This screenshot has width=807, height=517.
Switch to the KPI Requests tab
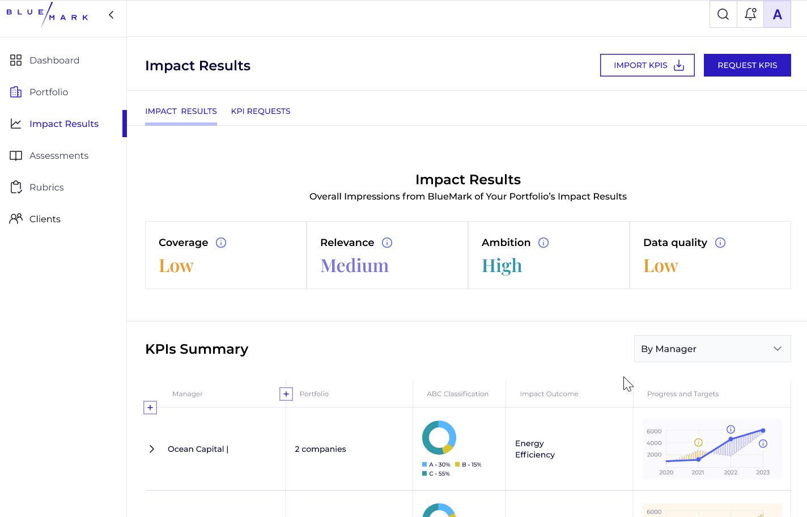point(261,111)
